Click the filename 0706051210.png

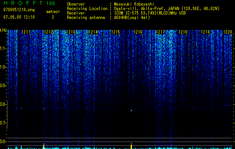pos(19,10)
